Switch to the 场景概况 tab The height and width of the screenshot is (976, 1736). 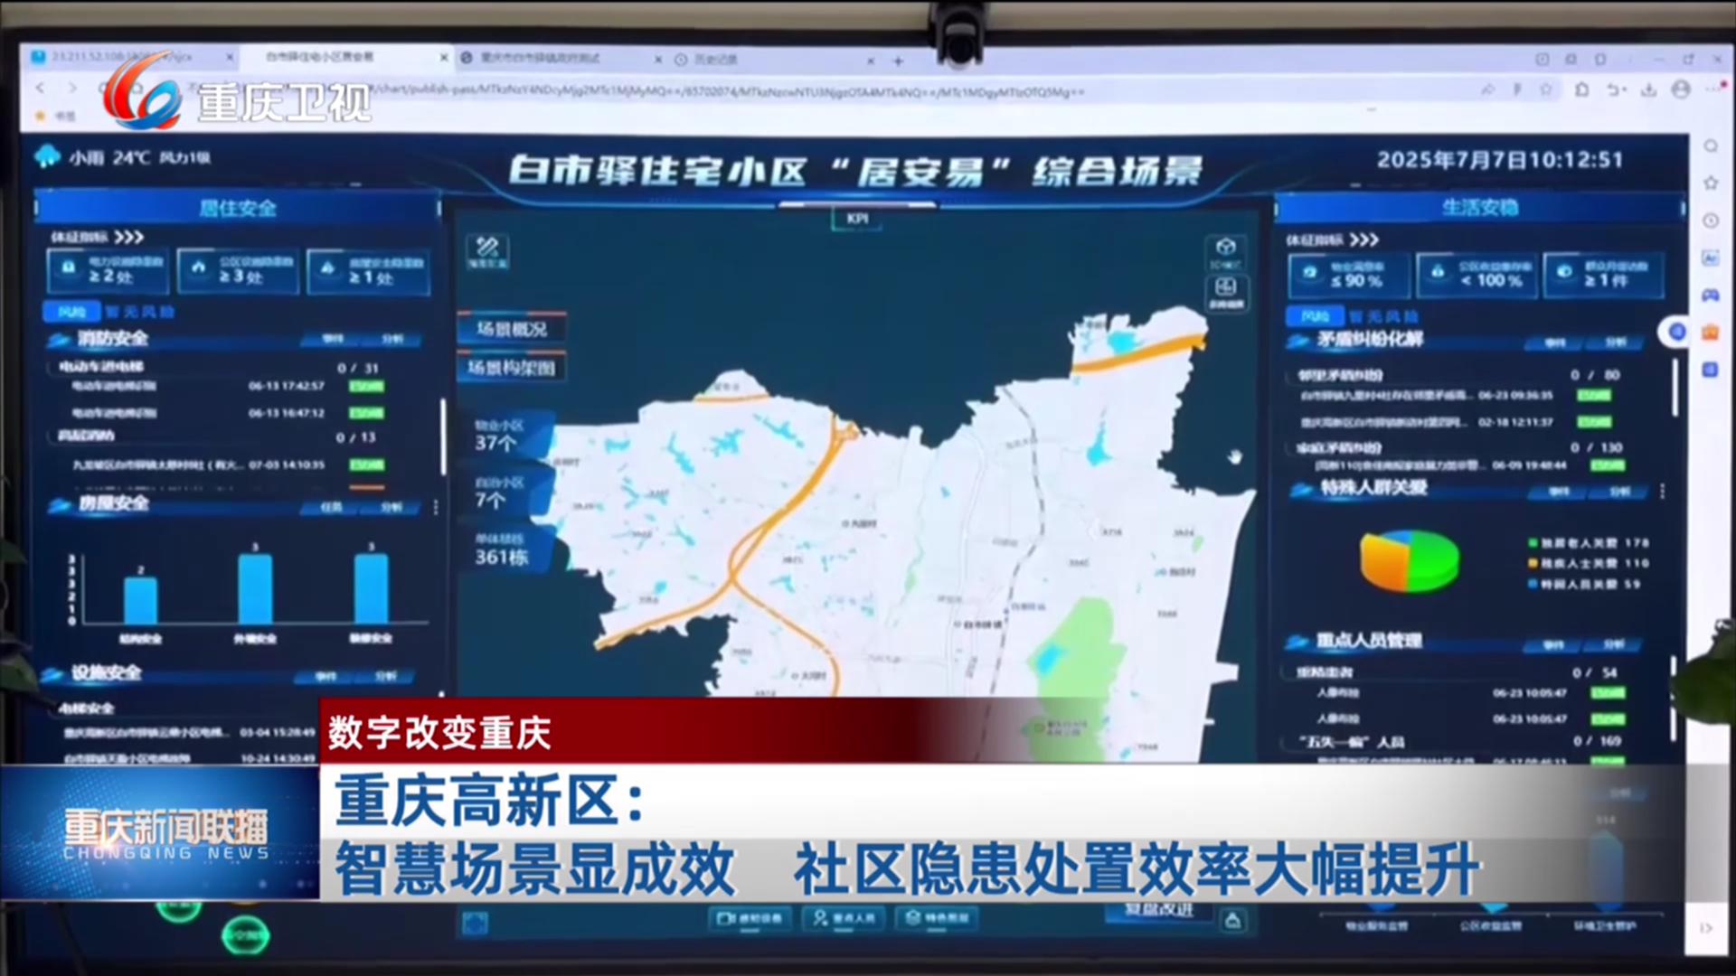pos(512,329)
